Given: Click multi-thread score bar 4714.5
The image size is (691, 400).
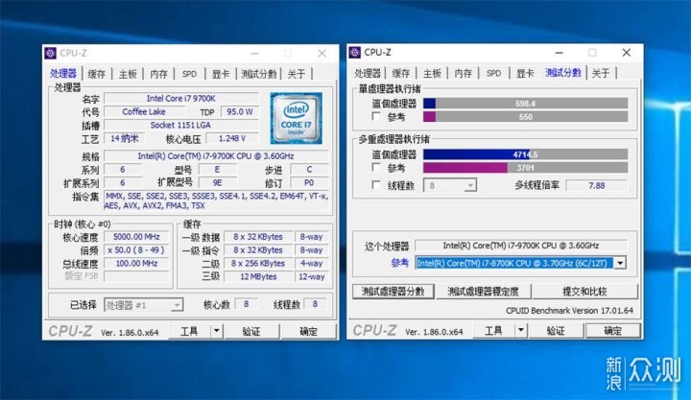Looking at the screenshot, I should click(x=525, y=154).
